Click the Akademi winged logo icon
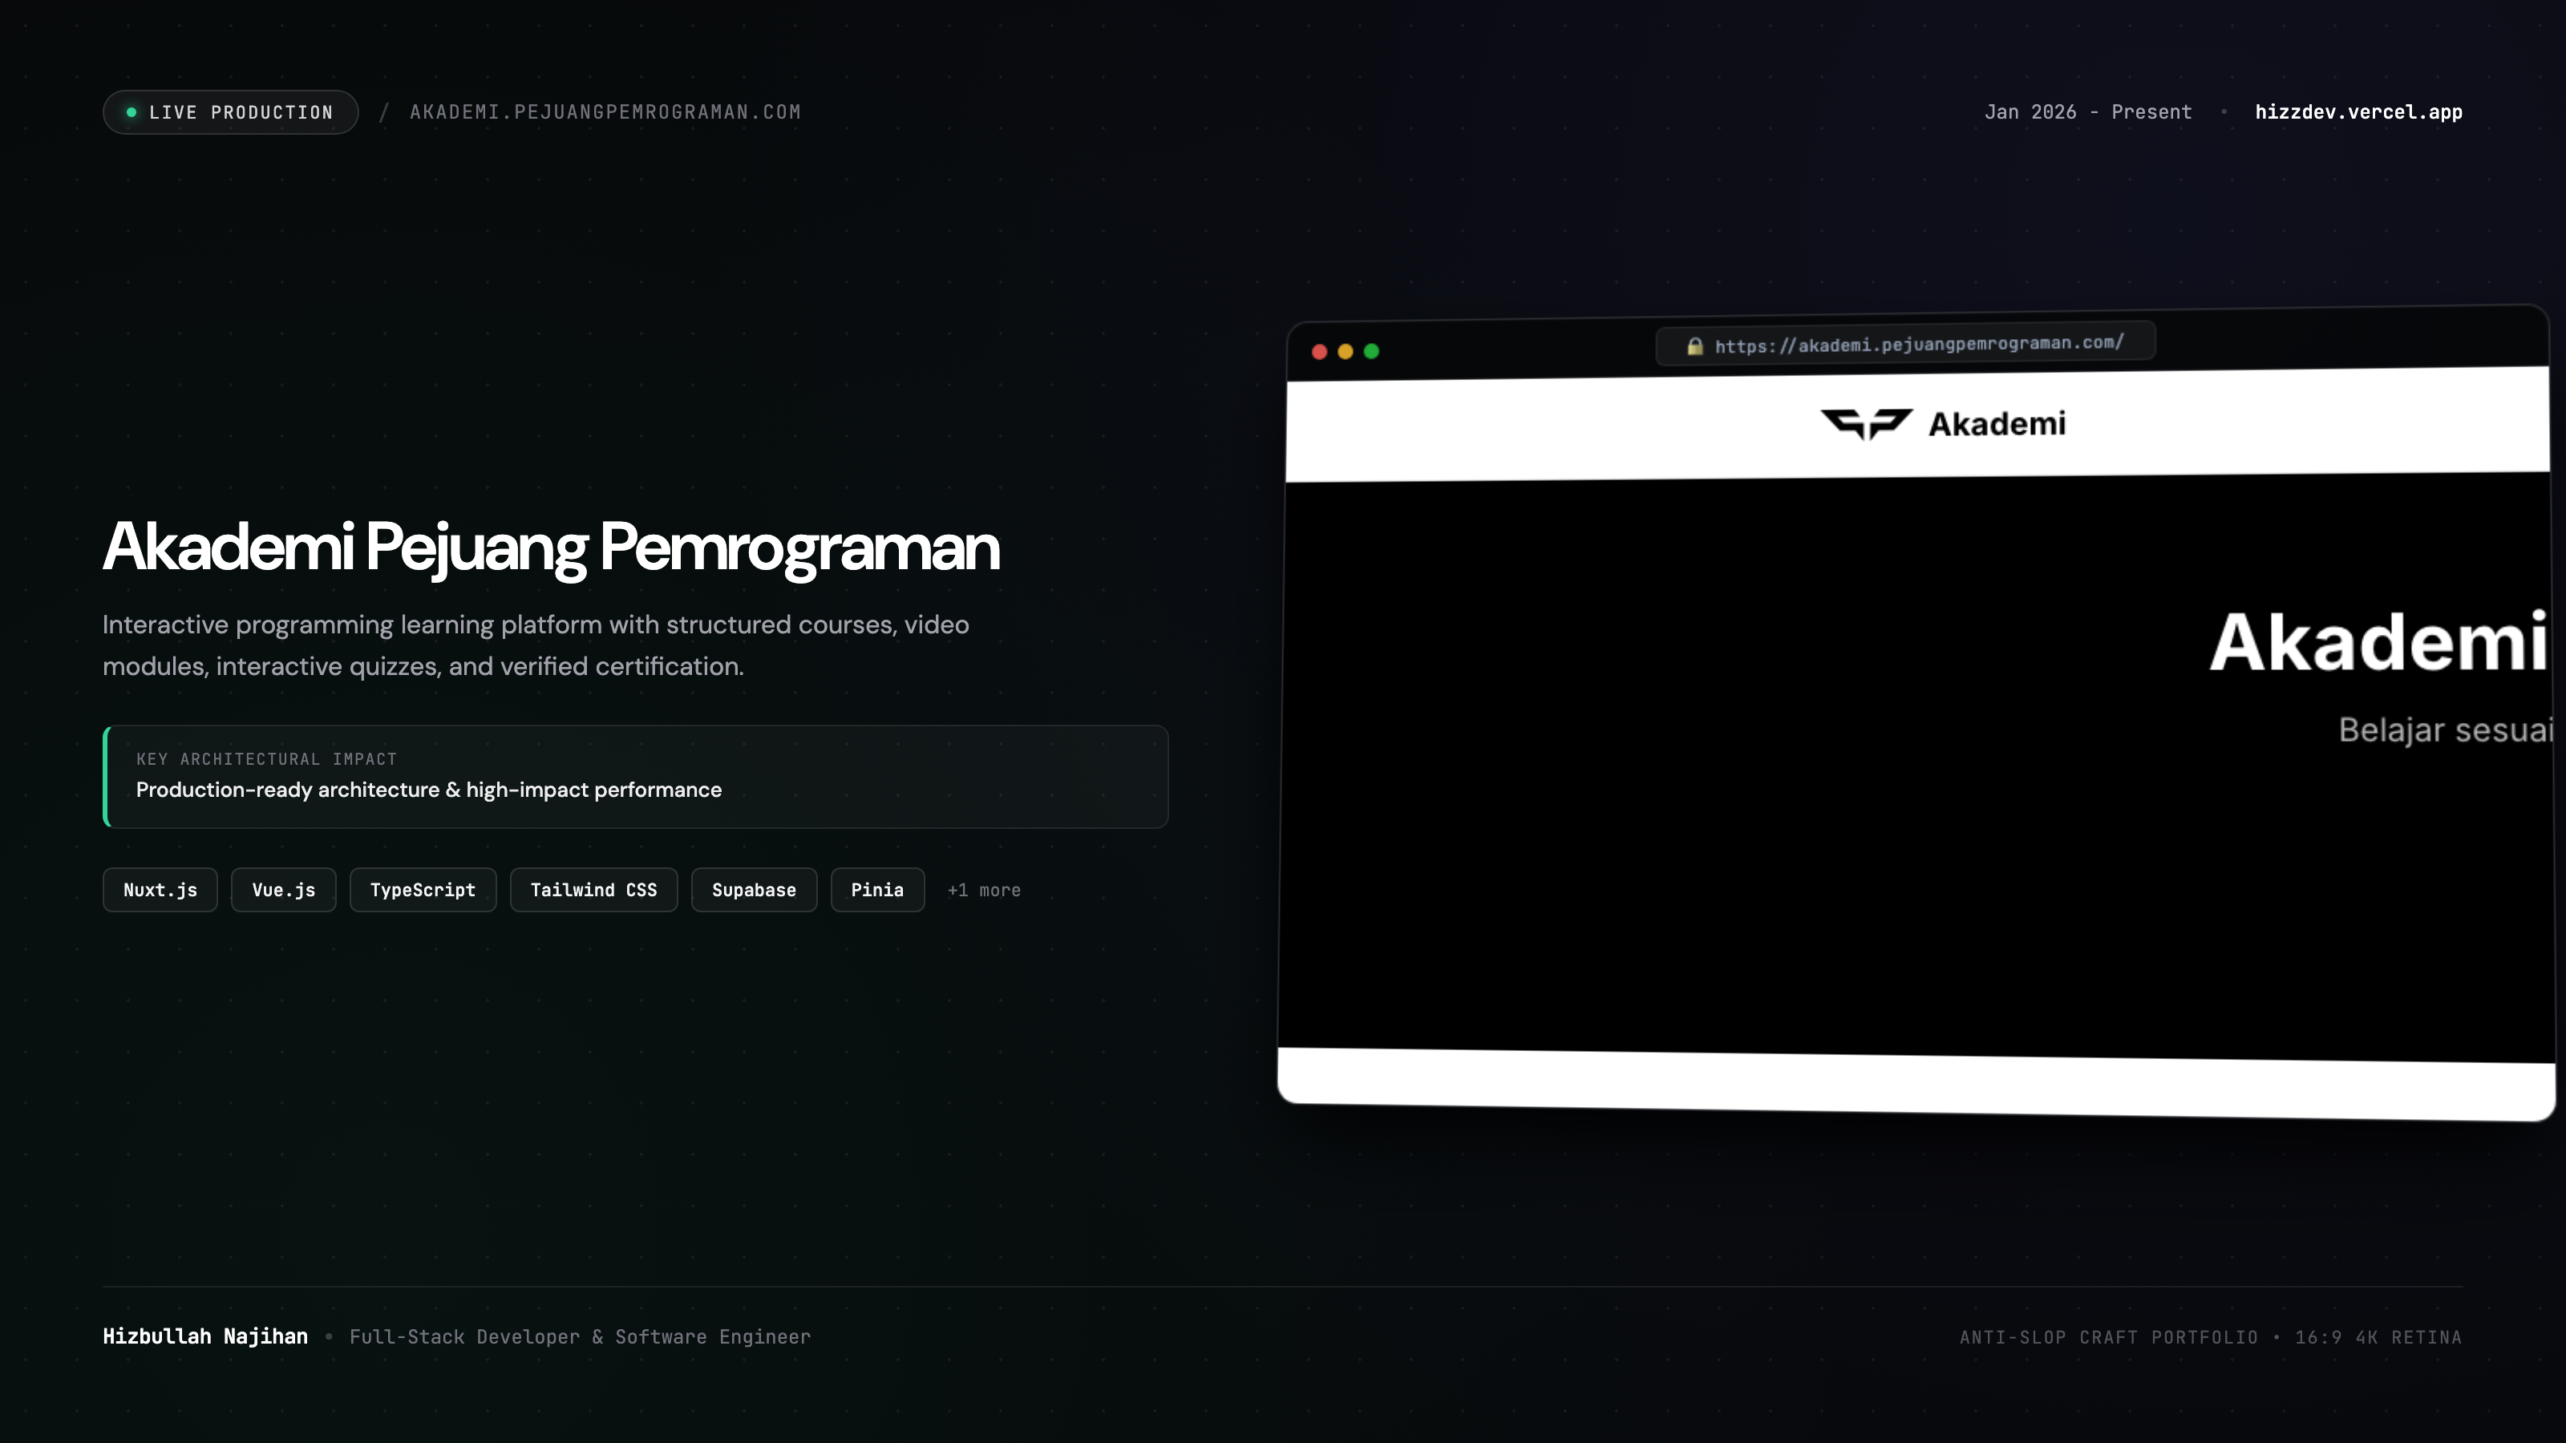 (1866, 424)
